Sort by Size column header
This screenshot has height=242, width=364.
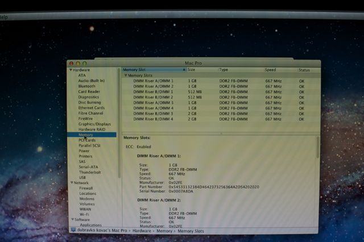202,70
